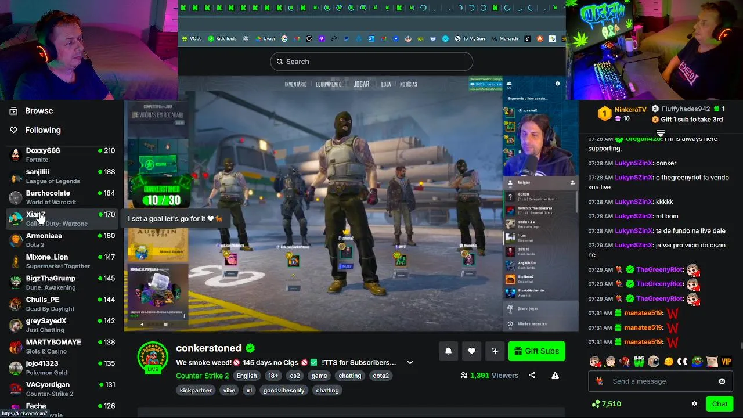Viewport: 743px width, 418px height.
Task: Click the goodvibesonly tag
Action: 283,390
